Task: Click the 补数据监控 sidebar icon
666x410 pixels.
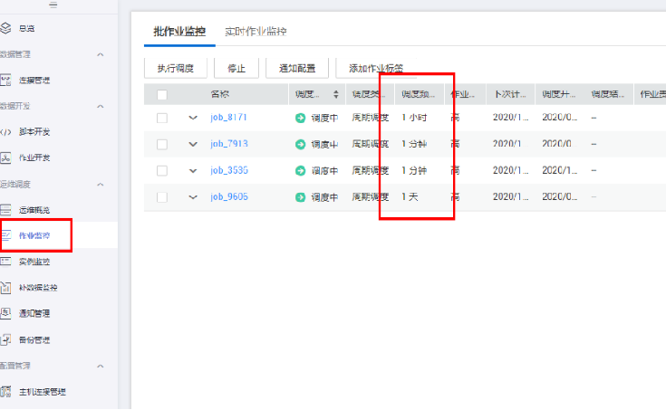Action: click(x=5, y=288)
